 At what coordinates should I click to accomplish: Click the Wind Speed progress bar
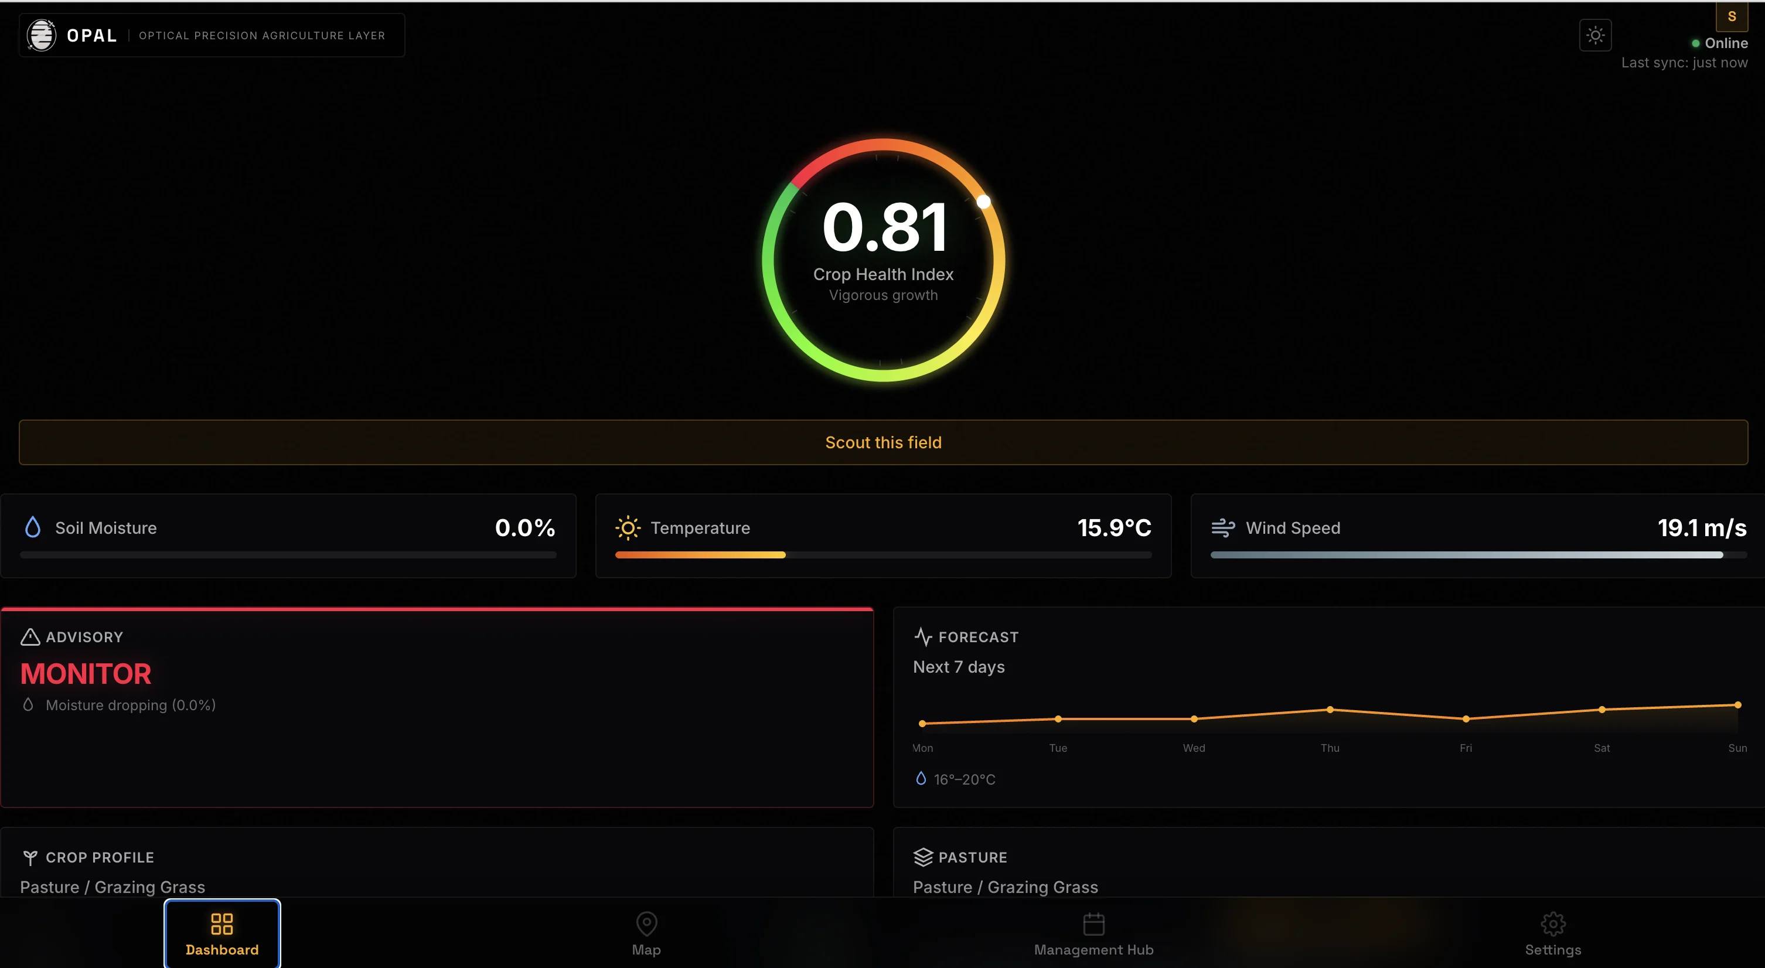click(1478, 555)
